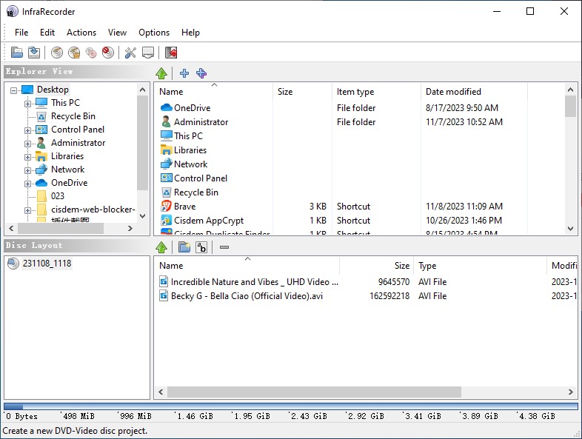Image resolution: width=582 pixels, height=439 pixels.
Task: Open a project with the toolbar folder icon
Action: coord(17,53)
